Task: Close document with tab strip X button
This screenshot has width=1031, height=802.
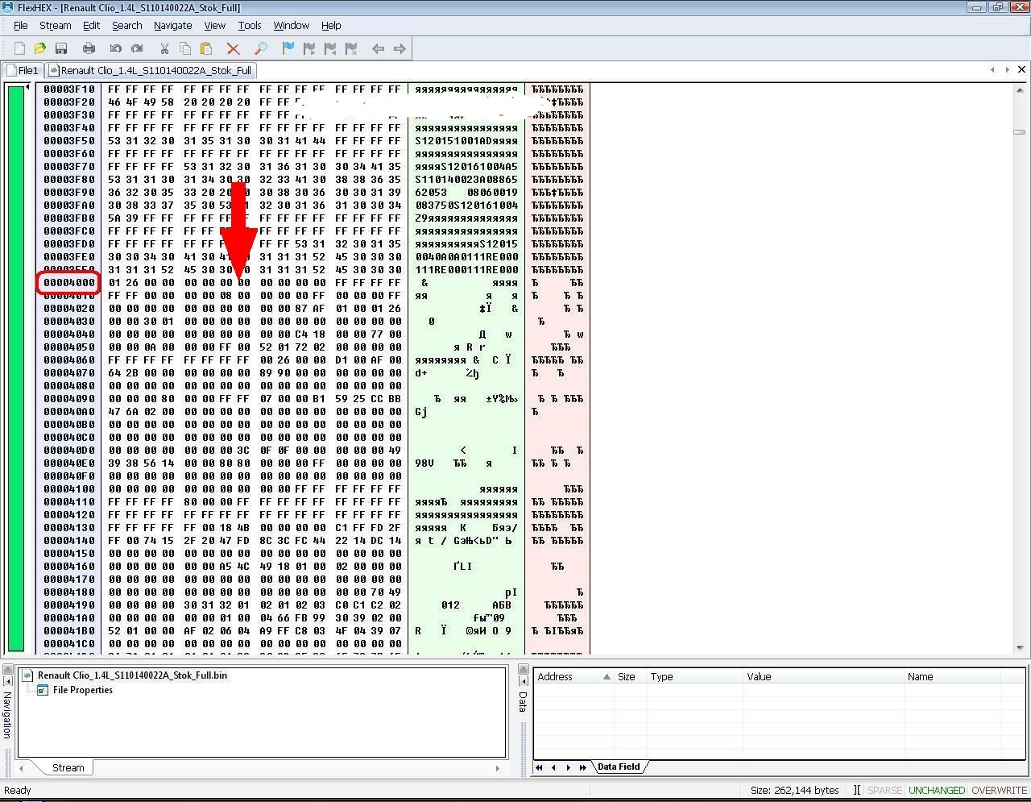Action: coord(1021,69)
